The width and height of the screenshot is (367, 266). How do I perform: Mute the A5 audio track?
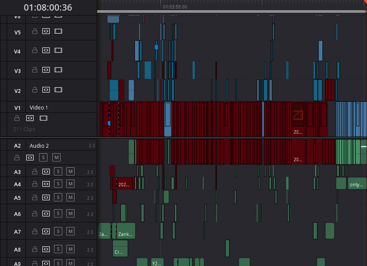click(x=70, y=197)
